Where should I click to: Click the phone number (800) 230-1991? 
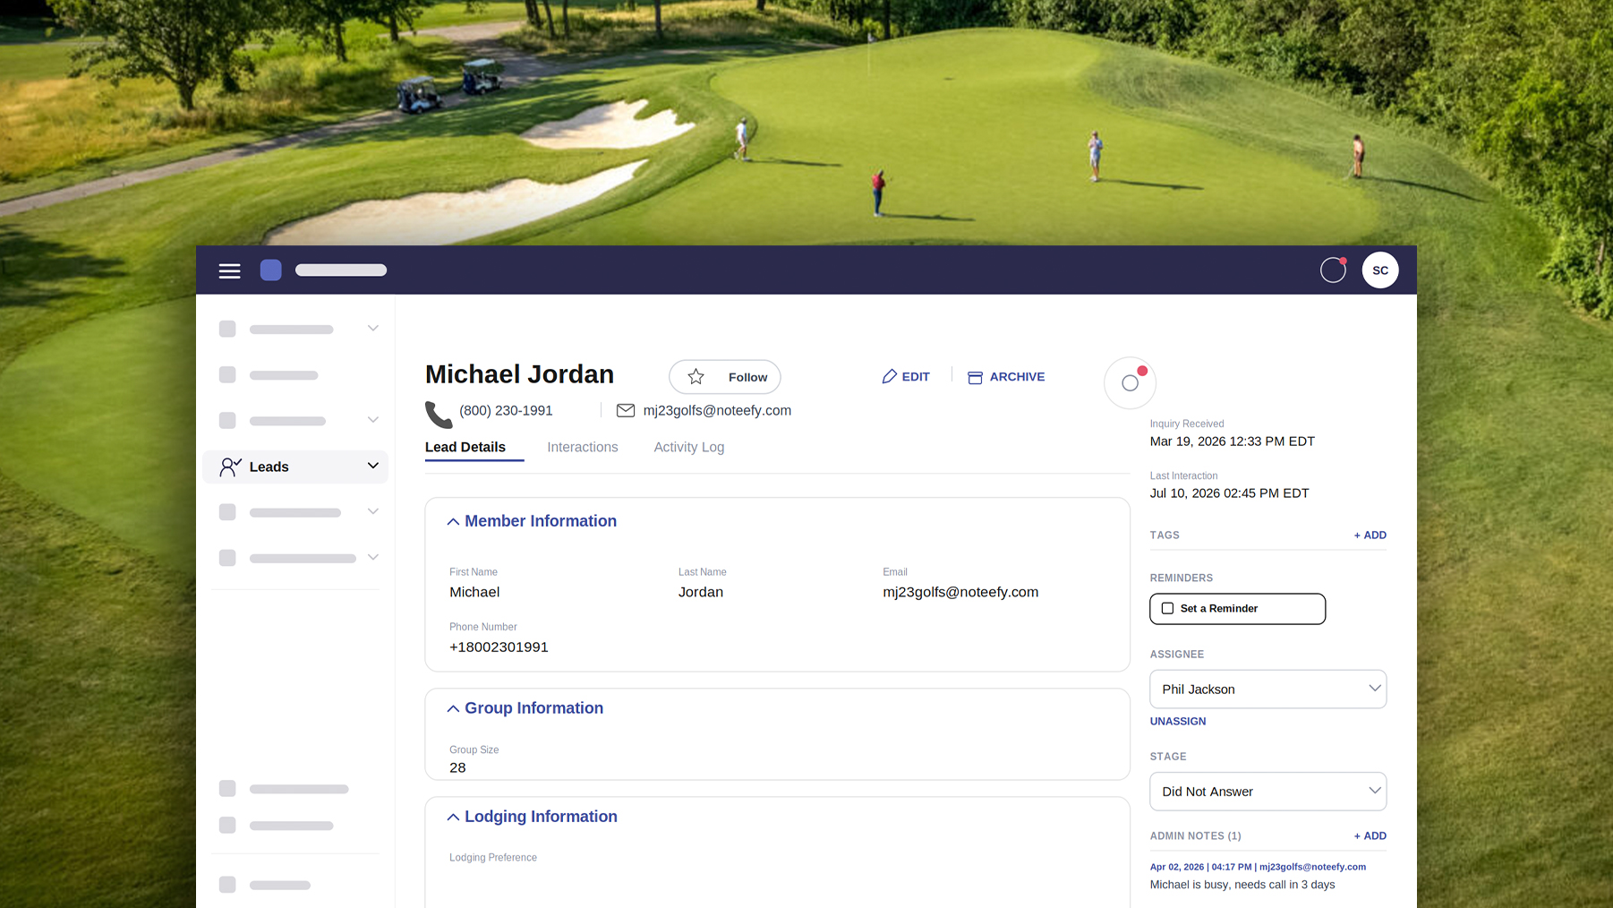click(x=506, y=411)
